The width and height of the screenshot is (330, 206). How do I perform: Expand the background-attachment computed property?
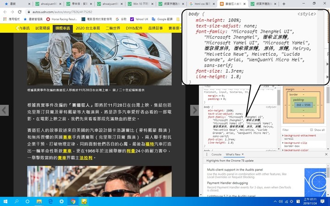(x=283, y=136)
